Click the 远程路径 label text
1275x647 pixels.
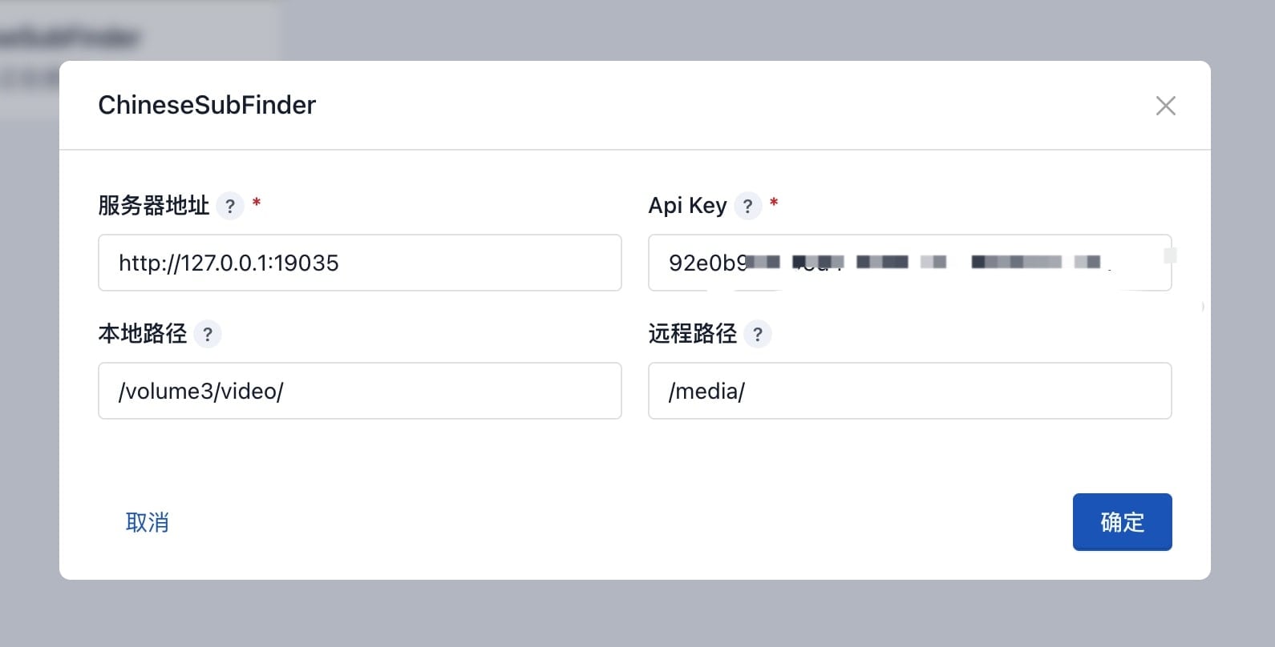coord(693,333)
